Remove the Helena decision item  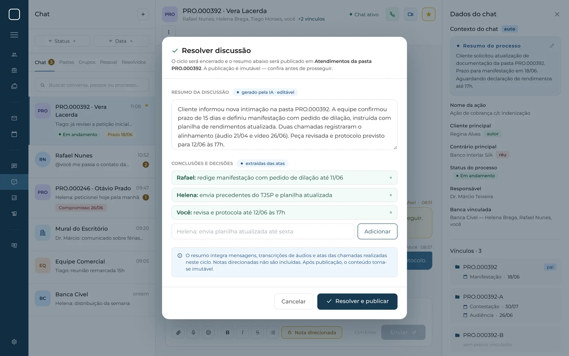pos(390,195)
